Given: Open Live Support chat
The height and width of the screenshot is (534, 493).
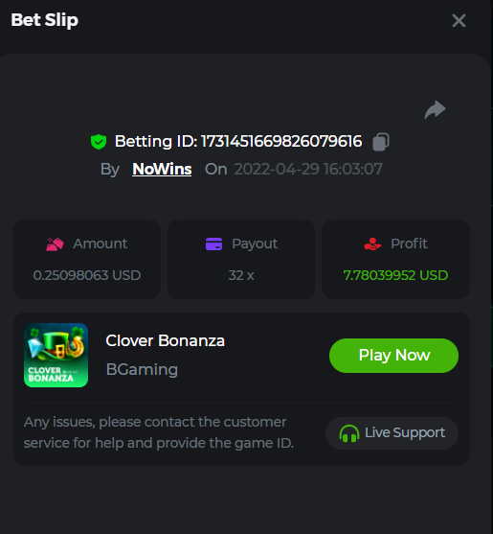Looking at the screenshot, I should (392, 433).
